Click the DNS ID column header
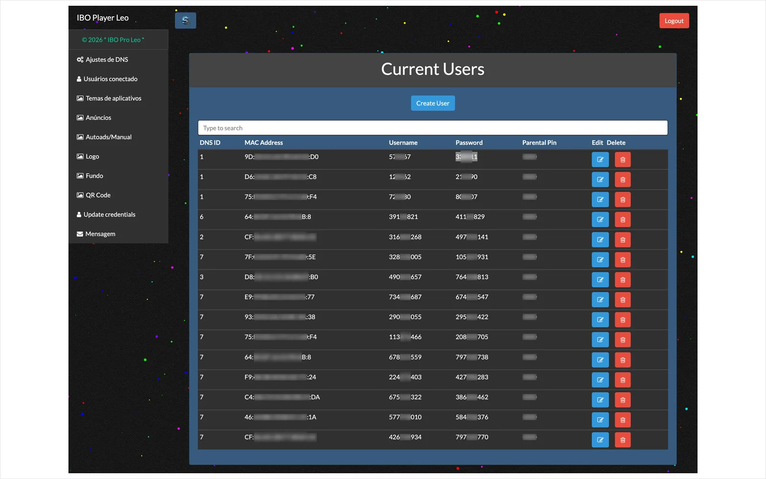 point(210,143)
